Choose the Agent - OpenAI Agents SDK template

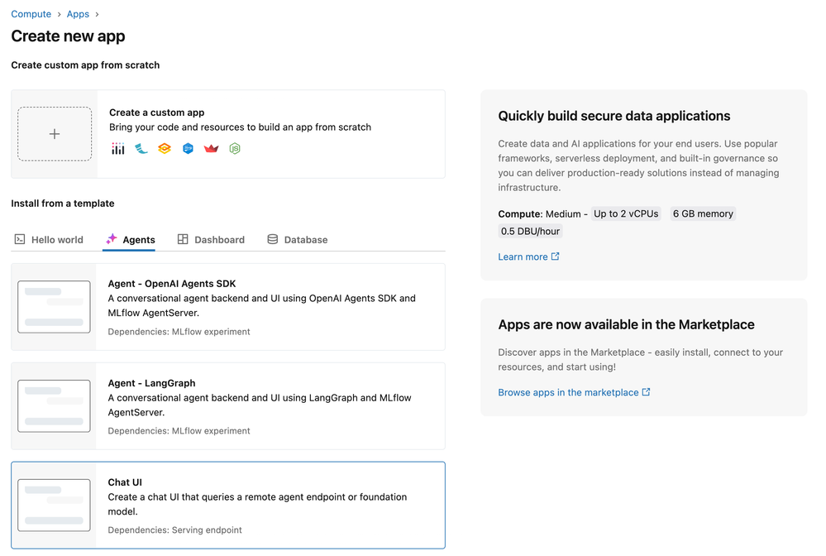tap(227, 307)
